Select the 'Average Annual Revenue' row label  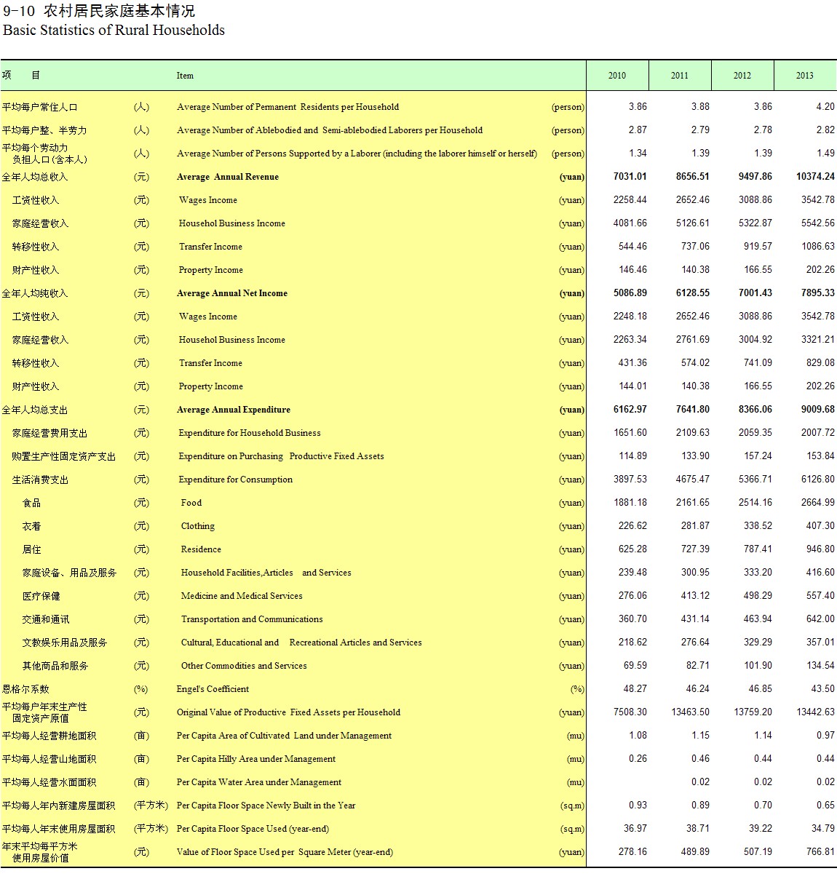[228, 177]
